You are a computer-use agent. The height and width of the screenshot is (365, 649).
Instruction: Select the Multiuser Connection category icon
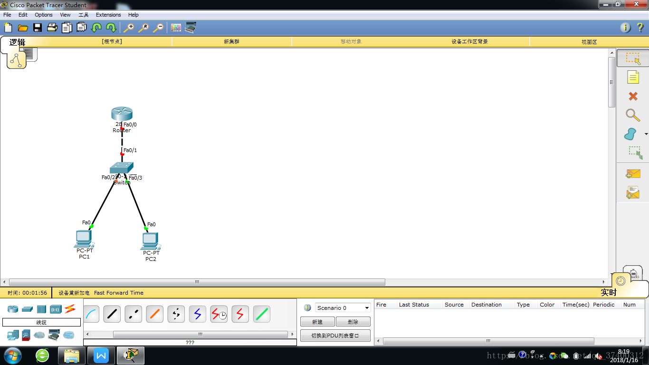click(x=69, y=335)
